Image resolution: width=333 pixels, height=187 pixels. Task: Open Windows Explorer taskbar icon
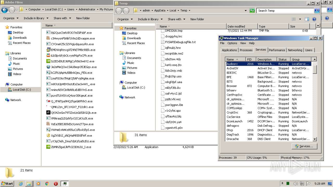tap(29, 184)
